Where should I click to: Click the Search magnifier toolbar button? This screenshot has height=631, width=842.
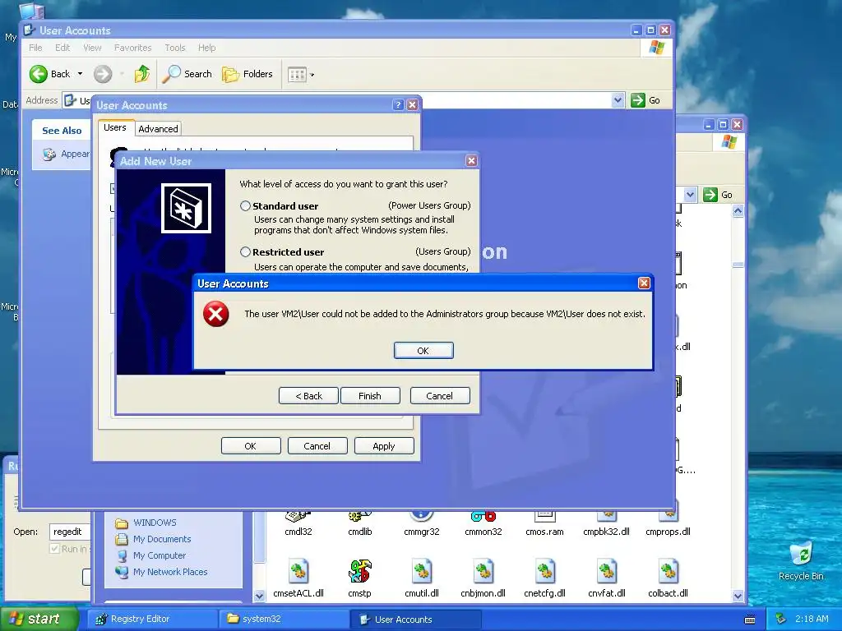187,74
